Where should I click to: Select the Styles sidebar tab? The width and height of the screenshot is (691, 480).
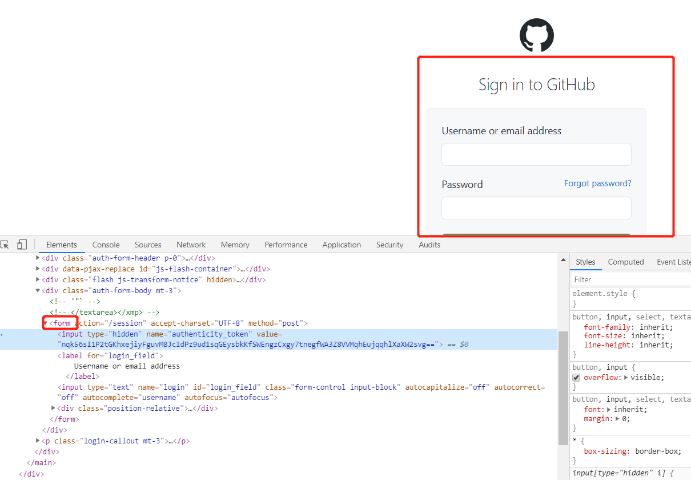coord(585,262)
